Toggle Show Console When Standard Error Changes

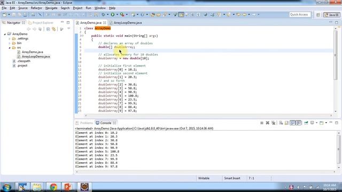[x=299, y=123]
